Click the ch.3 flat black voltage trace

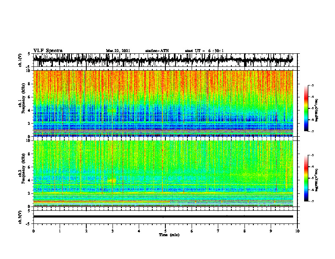pyautogui.click(x=163, y=217)
